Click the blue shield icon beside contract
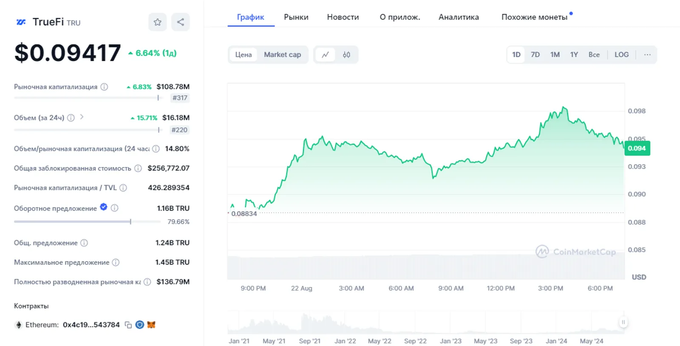Screen dimensions: 680x346 click(139, 325)
